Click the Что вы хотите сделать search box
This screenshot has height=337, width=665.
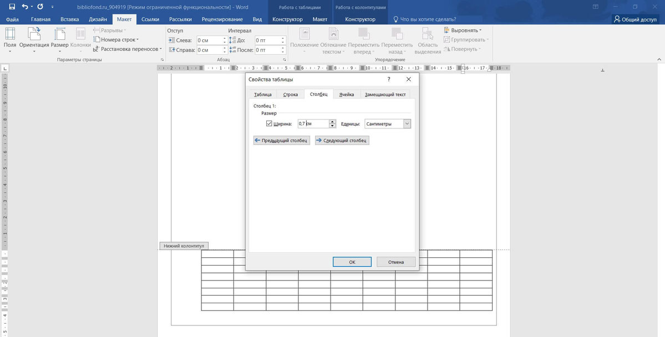(x=429, y=19)
